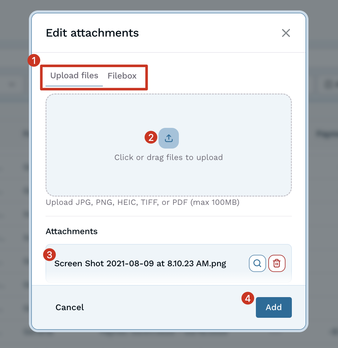Dismiss the dialog via the X icon
This screenshot has width=338, height=348.
click(285, 33)
